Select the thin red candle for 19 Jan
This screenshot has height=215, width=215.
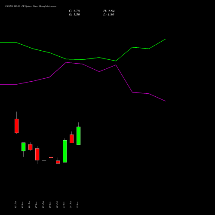51,157
